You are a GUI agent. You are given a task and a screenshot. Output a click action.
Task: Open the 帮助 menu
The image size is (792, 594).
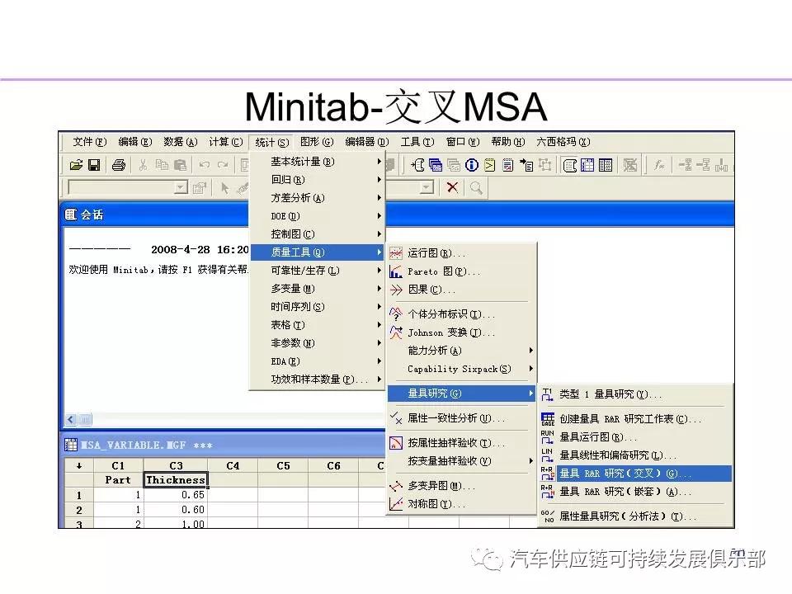click(508, 142)
